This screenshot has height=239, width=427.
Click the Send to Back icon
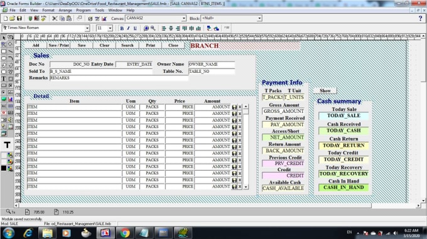pyautogui.click(x=216, y=28)
